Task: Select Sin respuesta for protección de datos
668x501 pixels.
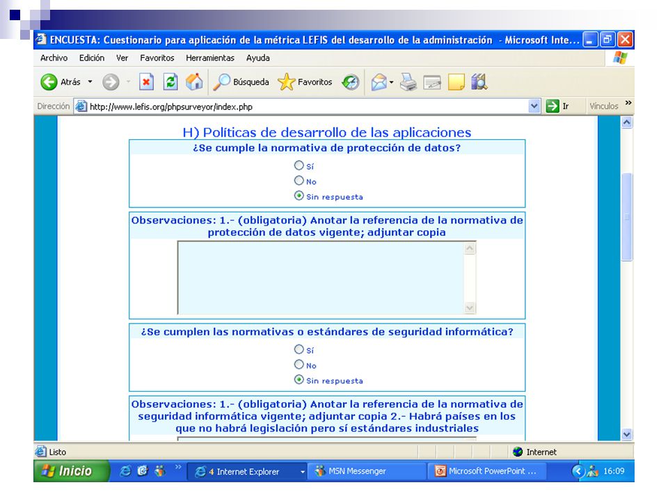Action: [x=299, y=196]
